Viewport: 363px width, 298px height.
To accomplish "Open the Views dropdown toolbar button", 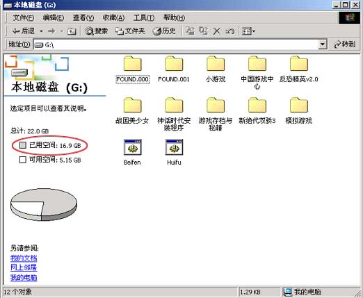I will click(x=248, y=31).
